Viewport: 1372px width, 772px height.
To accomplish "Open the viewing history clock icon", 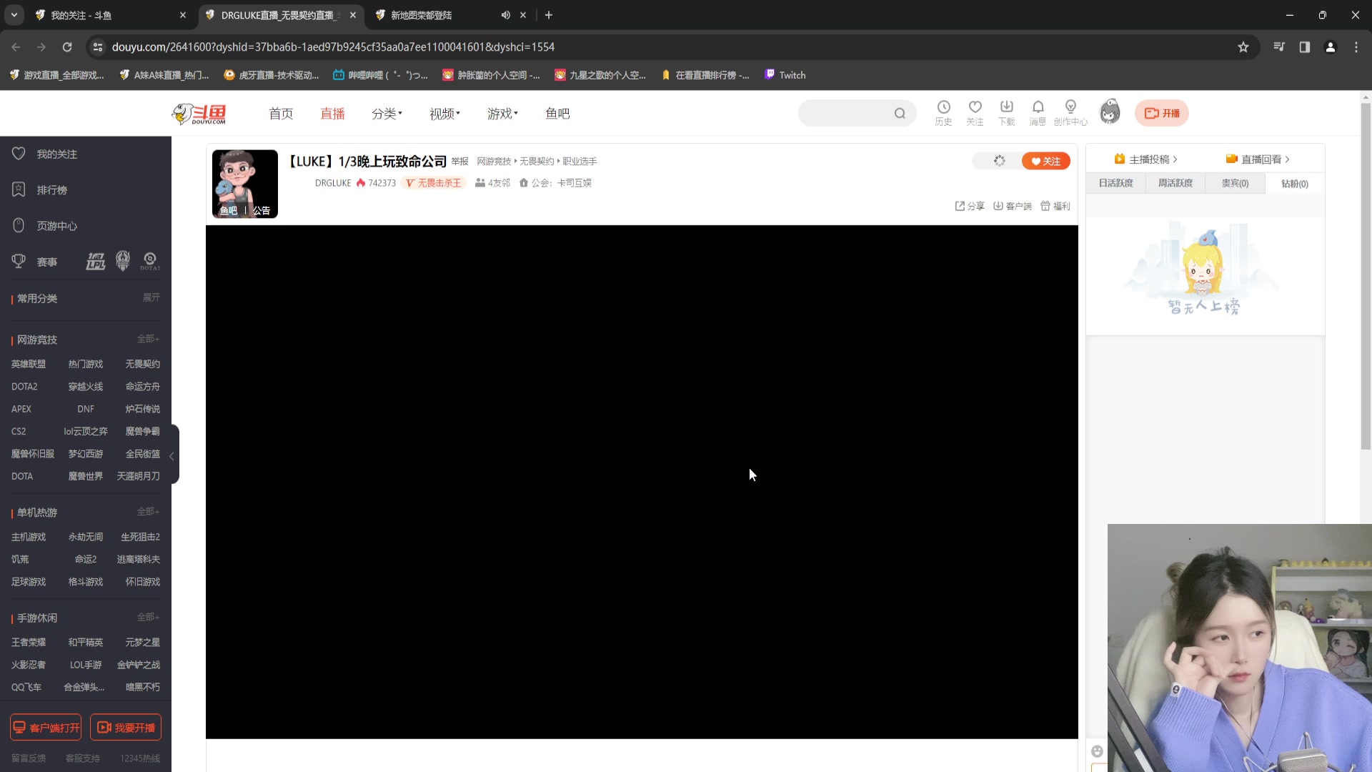I will [943, 107].
